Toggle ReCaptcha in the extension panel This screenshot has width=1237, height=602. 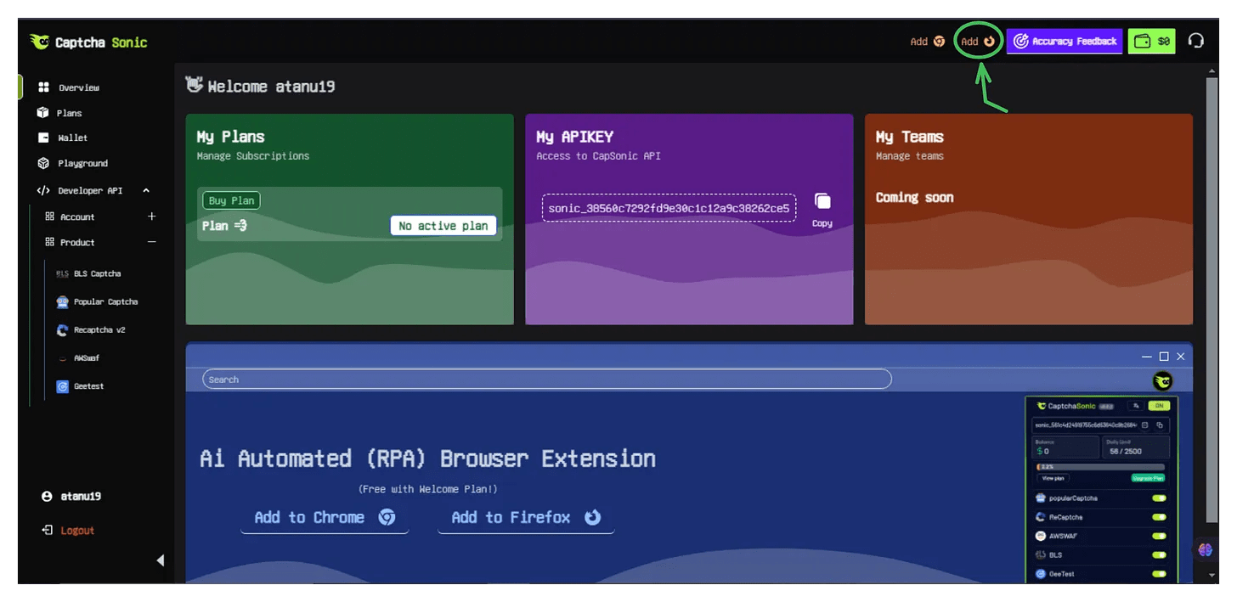(1158, 516)
